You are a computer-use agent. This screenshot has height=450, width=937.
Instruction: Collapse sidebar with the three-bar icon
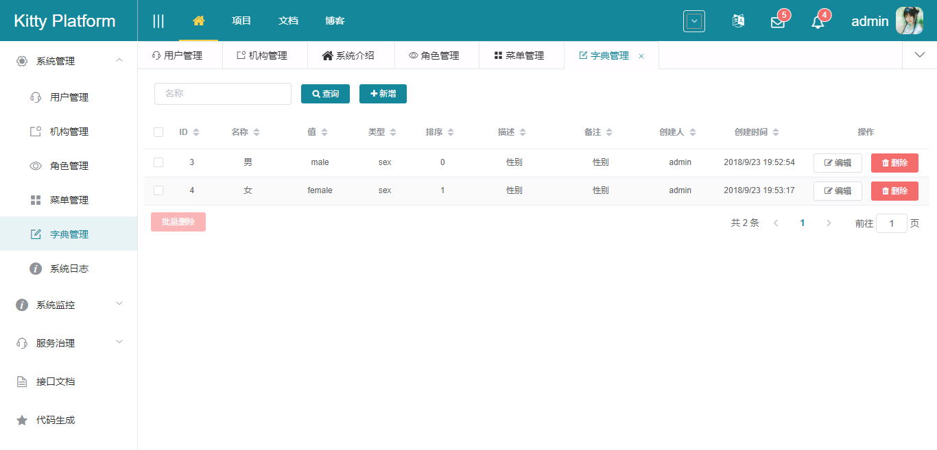point(158,21)
